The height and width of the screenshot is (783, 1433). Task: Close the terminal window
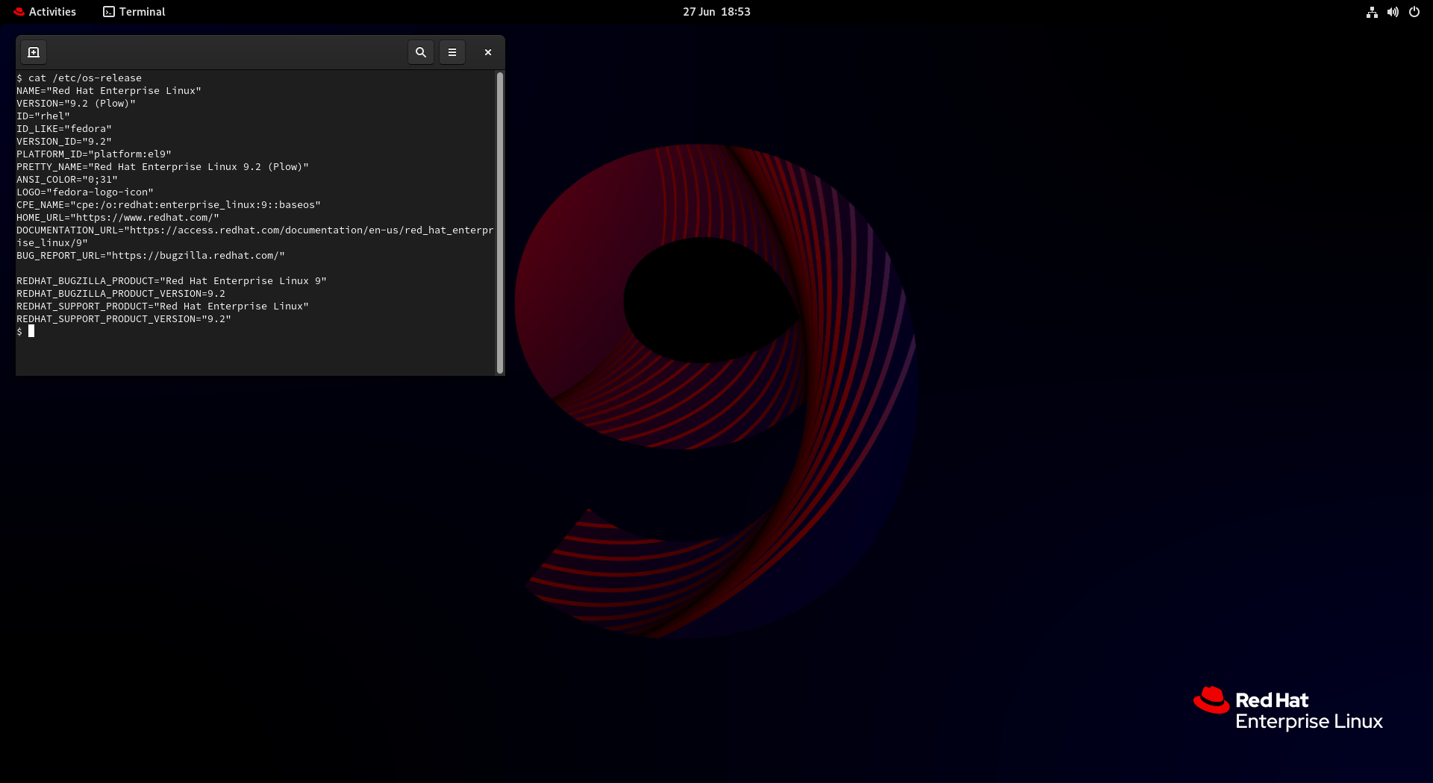pos(488,52)
